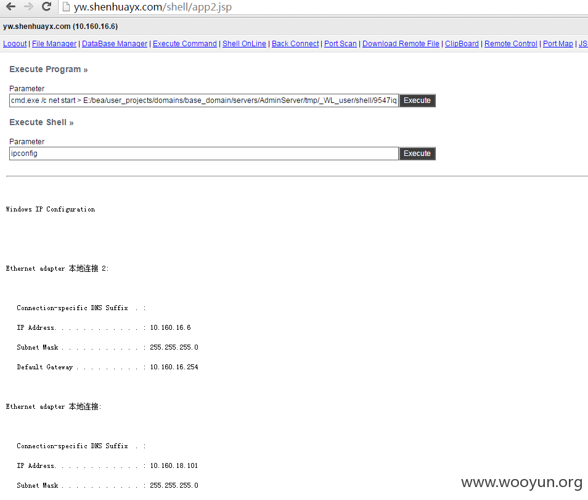The width and height of the screenshot is (588, 500).
Task: Click the Ethernet adapter 本地连接 2 line
Action: click(57, 268)
